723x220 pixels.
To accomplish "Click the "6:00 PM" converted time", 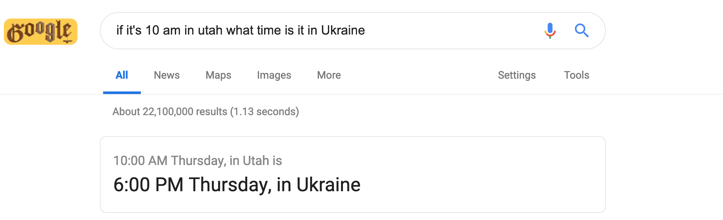I will pos(149,185).
